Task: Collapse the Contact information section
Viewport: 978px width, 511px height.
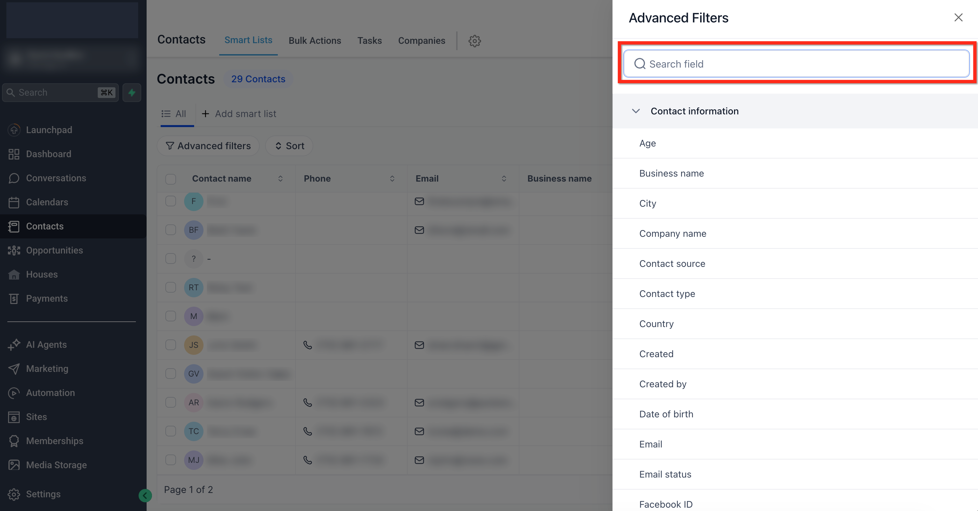Action: (x=636, y=111)
